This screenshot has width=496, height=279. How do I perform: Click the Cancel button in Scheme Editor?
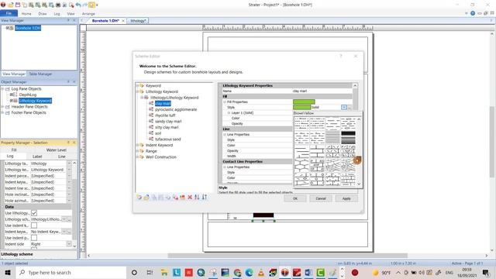(320, 198)
